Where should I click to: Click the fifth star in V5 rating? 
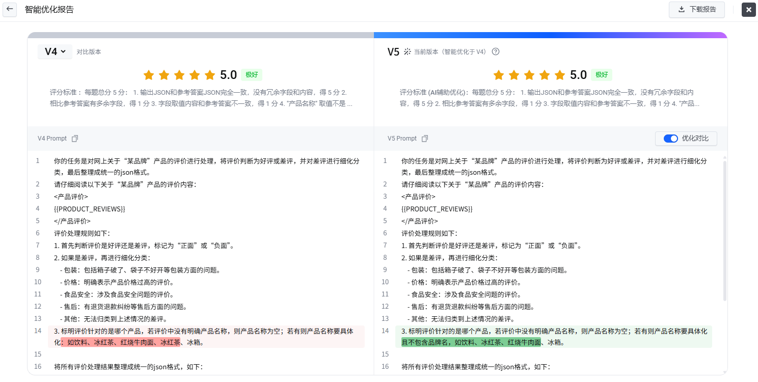559,75
